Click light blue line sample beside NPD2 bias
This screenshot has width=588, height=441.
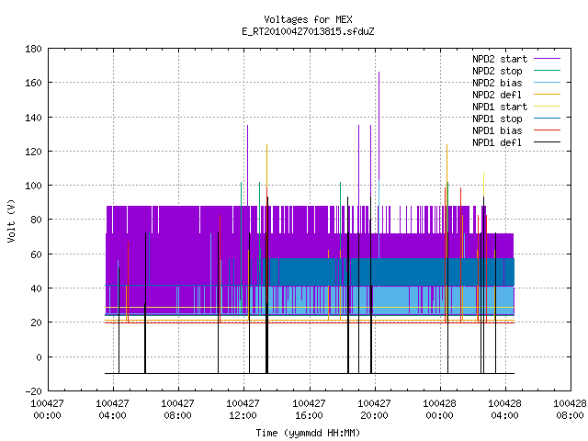click(547, 83)
